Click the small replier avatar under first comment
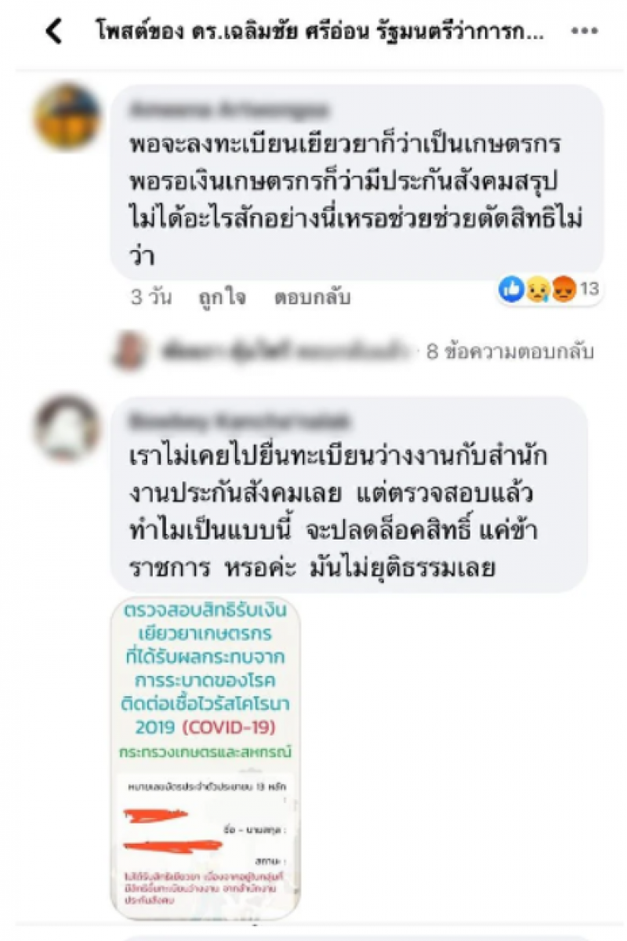 (129, 351)
